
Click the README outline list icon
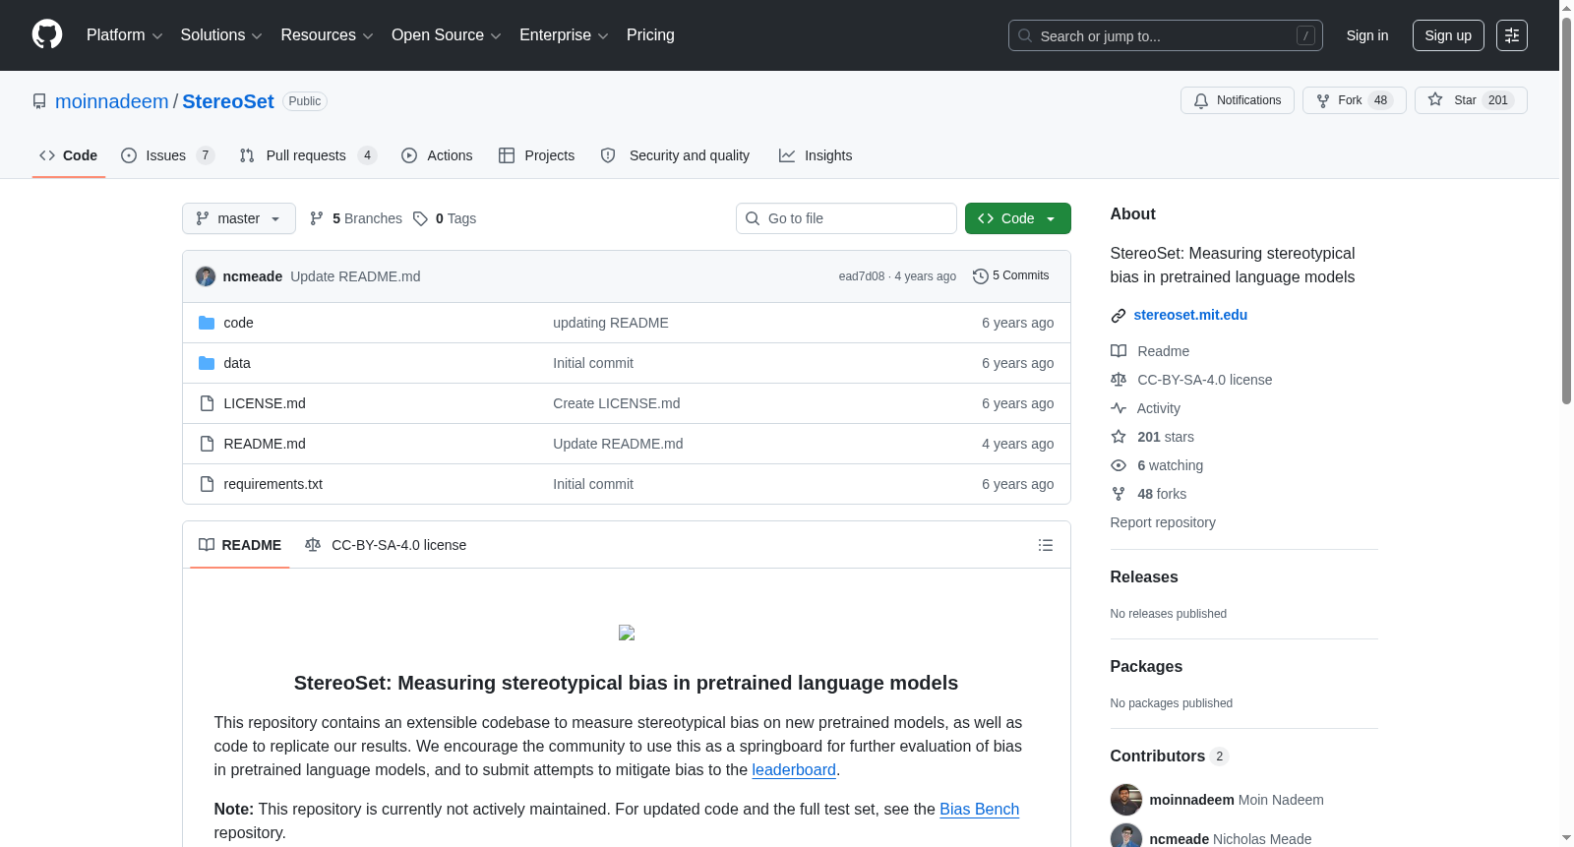(x=1046, y=545)
